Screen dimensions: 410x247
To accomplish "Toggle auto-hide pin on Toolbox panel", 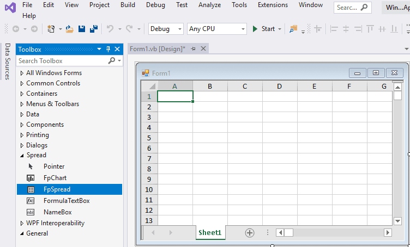I will click(108, 50).
